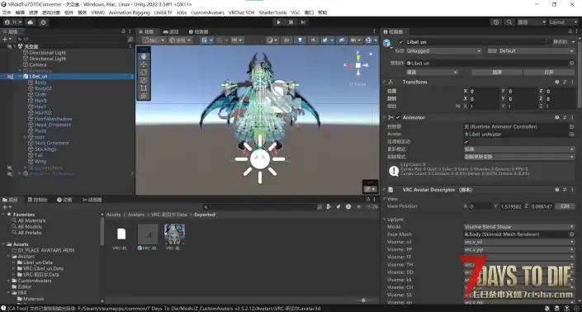The image size is (582, 312).
Task: Click the Edit button for View Position
Action: tap(565, 206)
